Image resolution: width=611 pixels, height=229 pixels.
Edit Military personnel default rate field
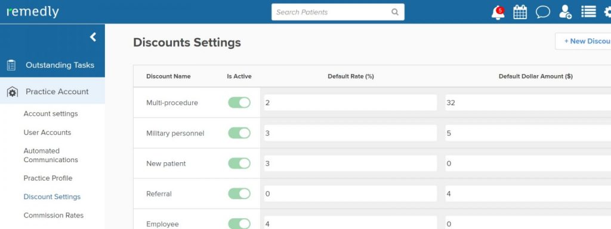tap(350, 133)
